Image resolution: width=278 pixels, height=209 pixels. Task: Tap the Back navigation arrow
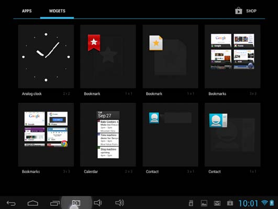pos(11,203)
